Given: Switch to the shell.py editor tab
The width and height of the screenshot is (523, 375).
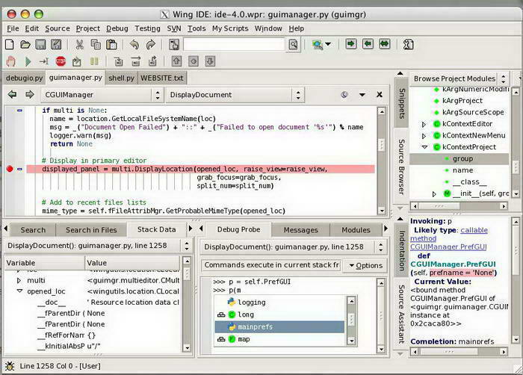Looking at the screenshot, I should (120, 78).
